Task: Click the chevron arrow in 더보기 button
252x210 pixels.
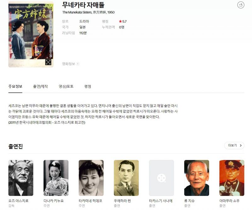Action: [241, 145]
